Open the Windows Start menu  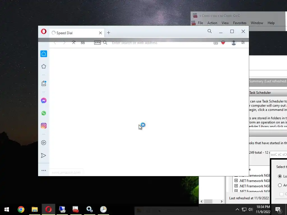click(7, 209)
